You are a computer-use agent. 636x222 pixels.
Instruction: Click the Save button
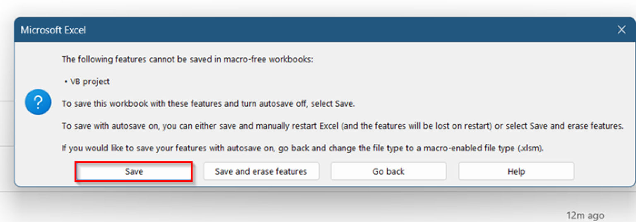(x=134, y=172)
